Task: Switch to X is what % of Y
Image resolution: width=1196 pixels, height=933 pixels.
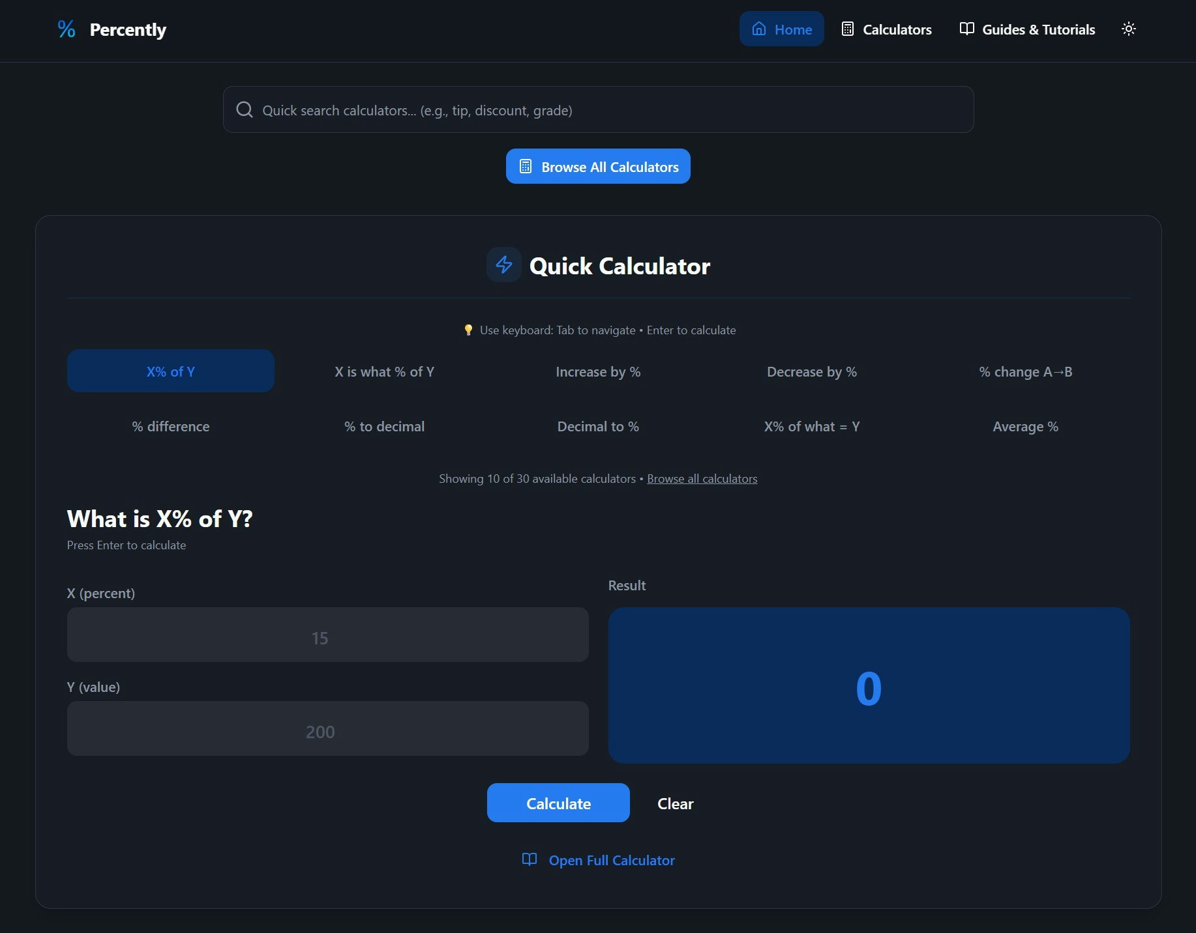Action: pyautogui.click(x=384, y=371)
